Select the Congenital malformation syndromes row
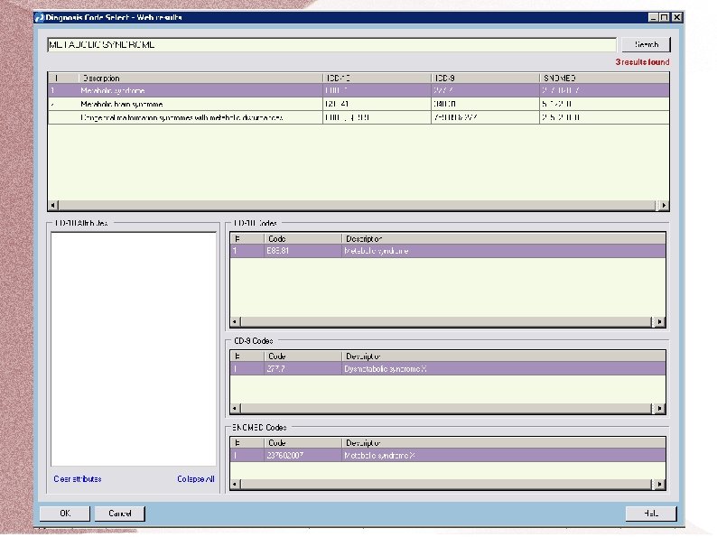 tap(358, 117)
